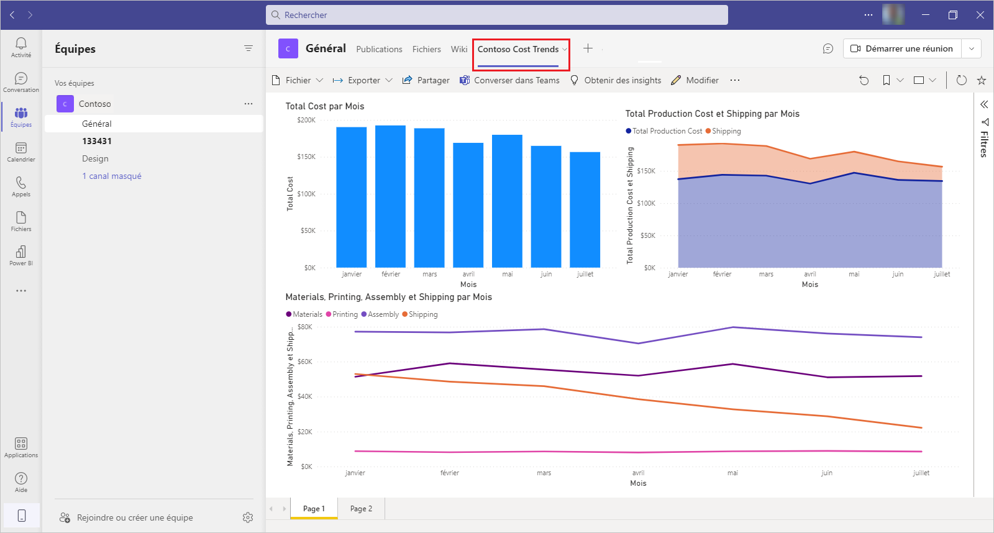This screenshot has height=533, width=994.
Task: Open Aide help icon
Action: coord(21,482)
